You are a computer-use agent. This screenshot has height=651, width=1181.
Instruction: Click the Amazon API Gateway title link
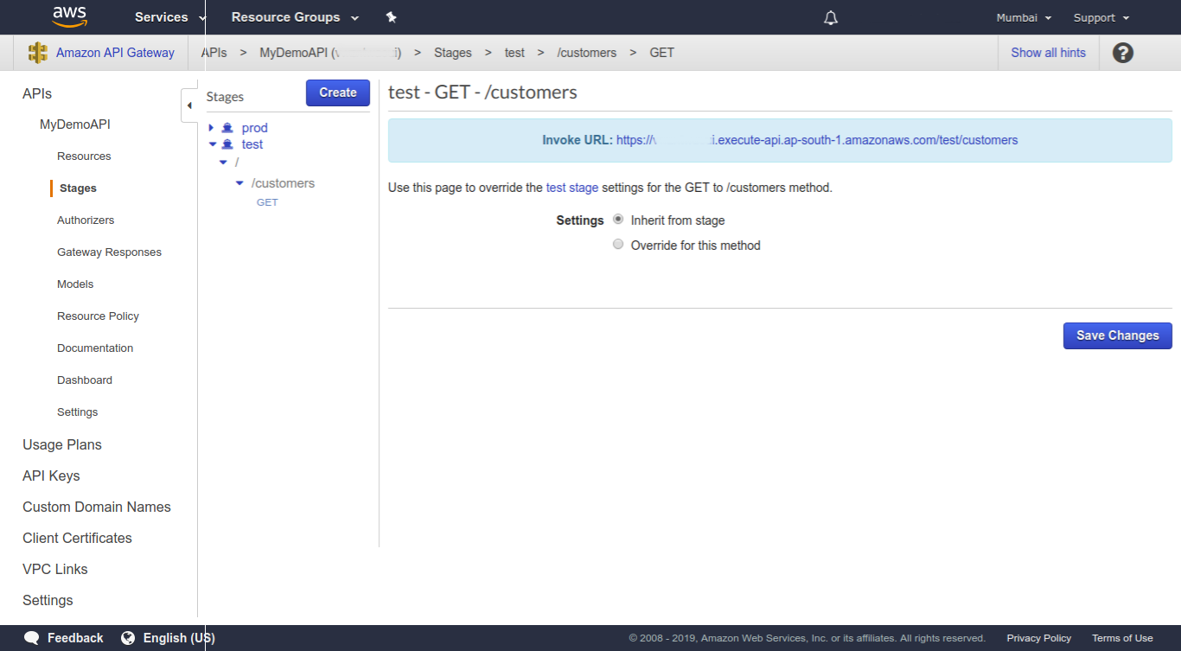115,53
